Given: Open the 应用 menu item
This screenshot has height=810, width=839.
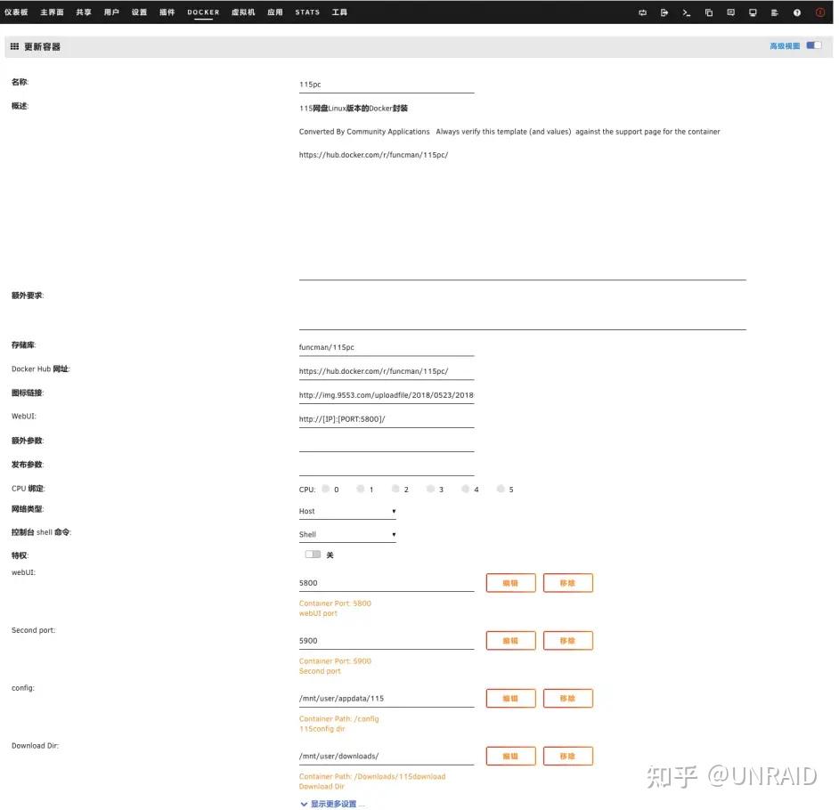Looking at the screenshot, I should pos(275,12).
